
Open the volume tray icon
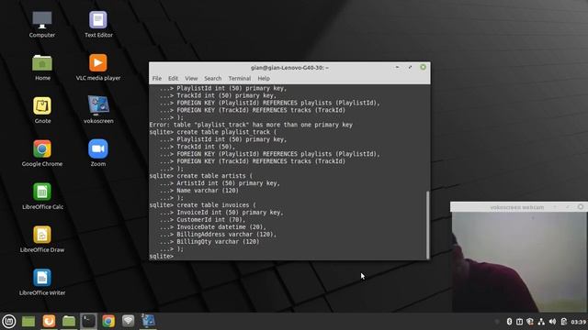tap(552, 322)
